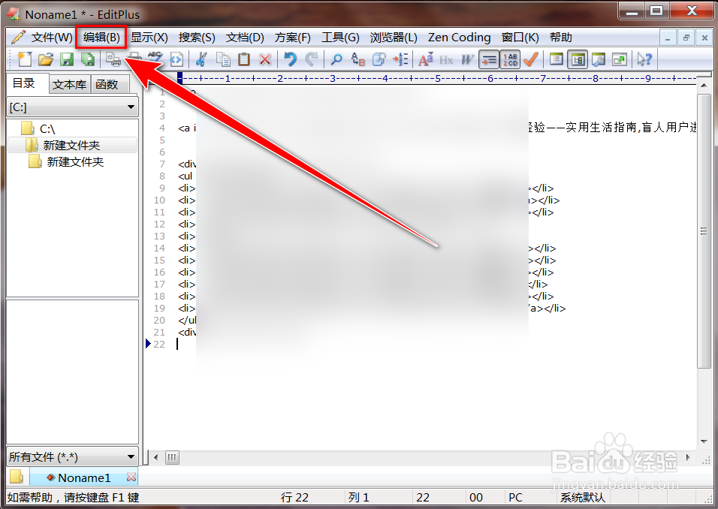Save all open documents
The image size is (718, 509).
tap(86, 59)
